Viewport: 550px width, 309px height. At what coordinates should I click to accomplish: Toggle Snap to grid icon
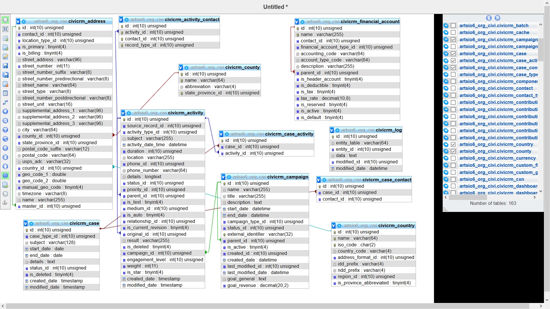[5, 148]
